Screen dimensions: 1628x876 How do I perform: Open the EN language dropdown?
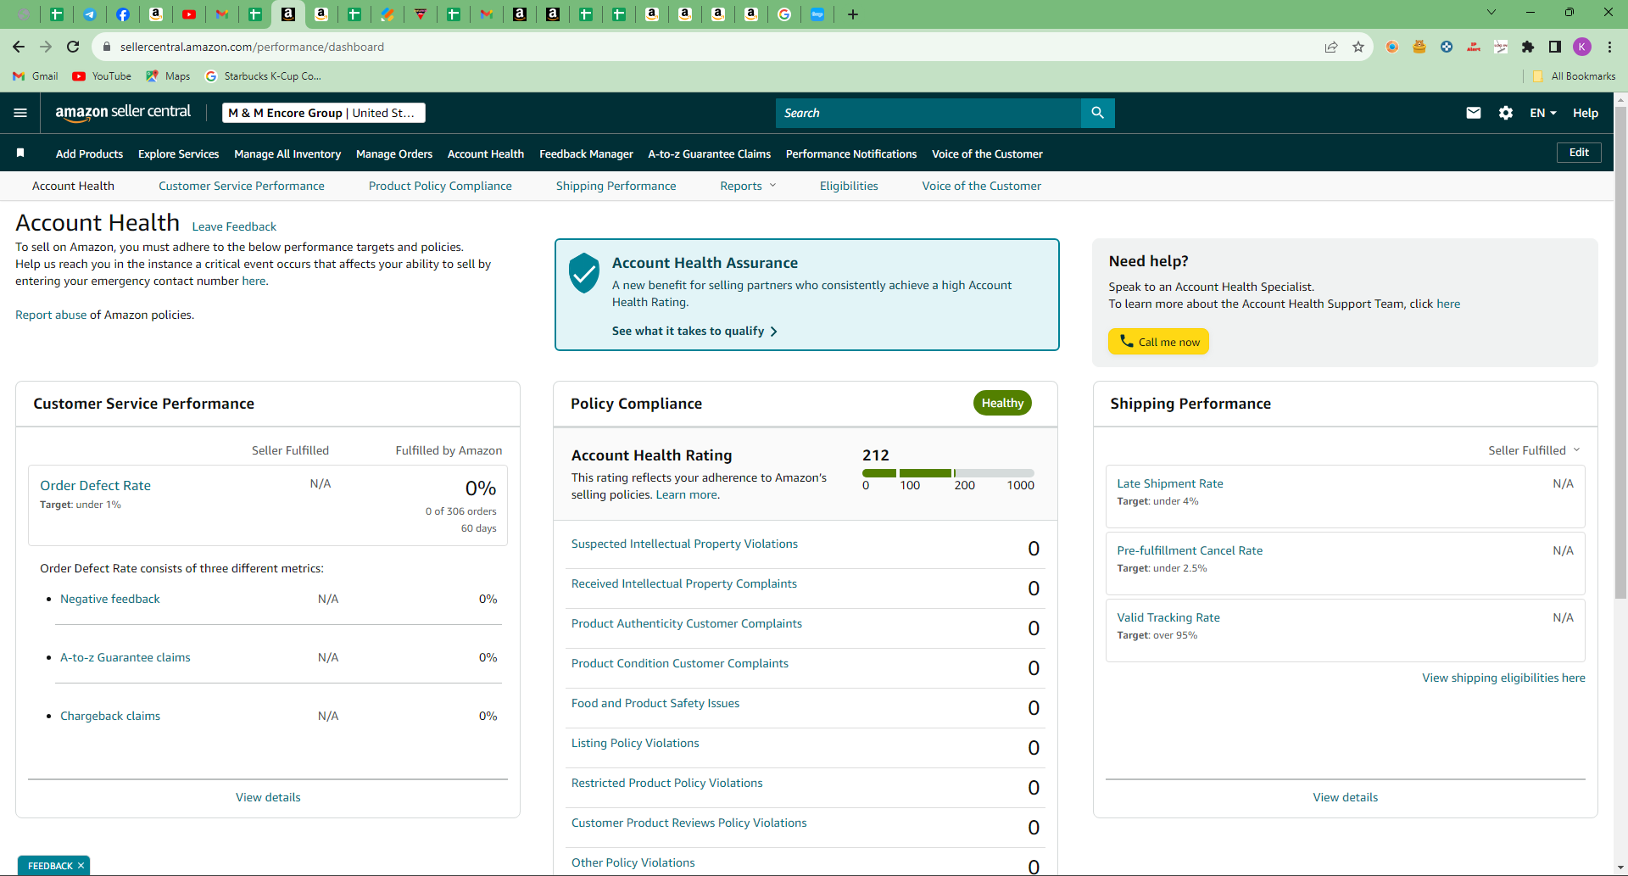[x=1543, y=113]
